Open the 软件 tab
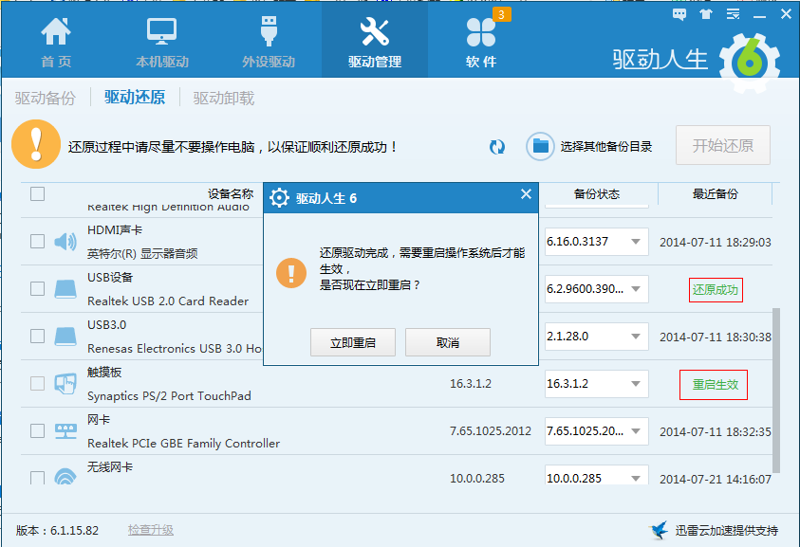Image resolution: width=800 pixels, height=547 pixels. 481,43
